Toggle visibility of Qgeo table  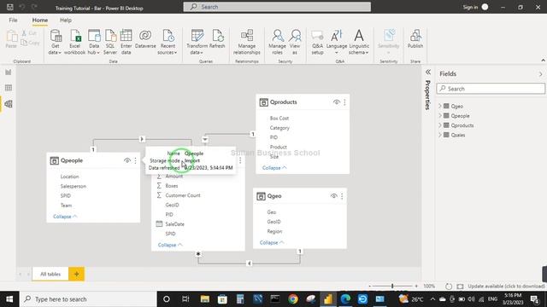(333, 196)
